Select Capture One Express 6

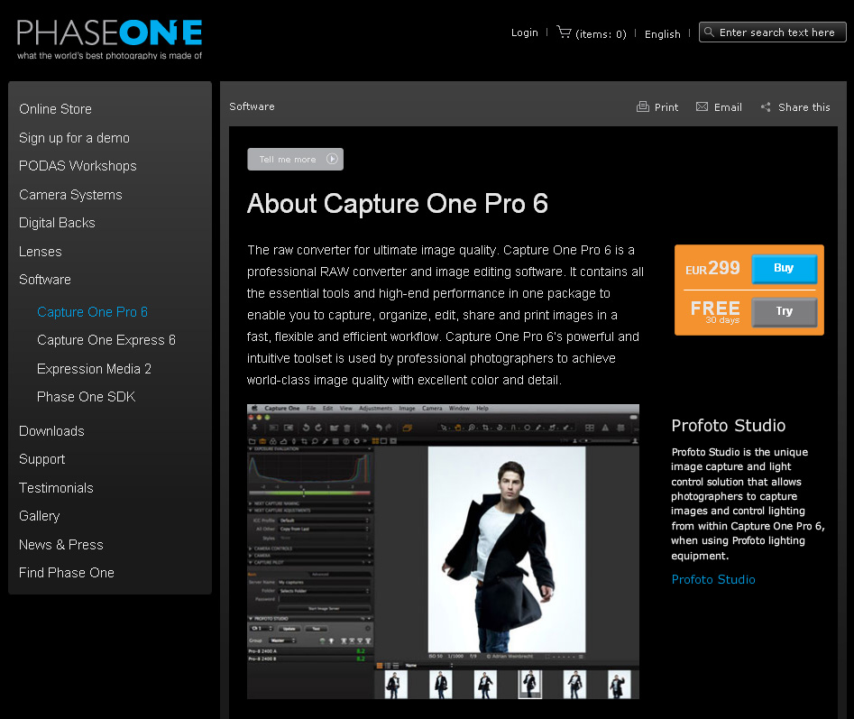click(106, 340)
